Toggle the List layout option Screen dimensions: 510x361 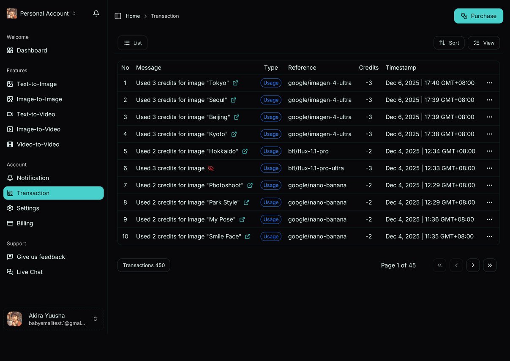tap(132, 43)
